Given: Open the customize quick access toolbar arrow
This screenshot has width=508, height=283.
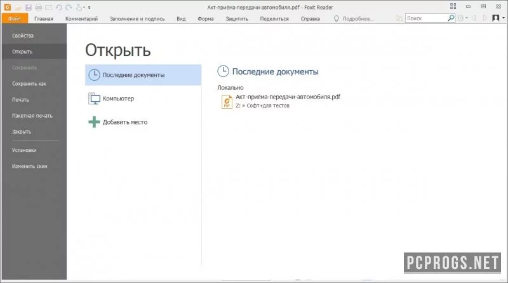Looking at the screenshot, I should coord(90,8).
